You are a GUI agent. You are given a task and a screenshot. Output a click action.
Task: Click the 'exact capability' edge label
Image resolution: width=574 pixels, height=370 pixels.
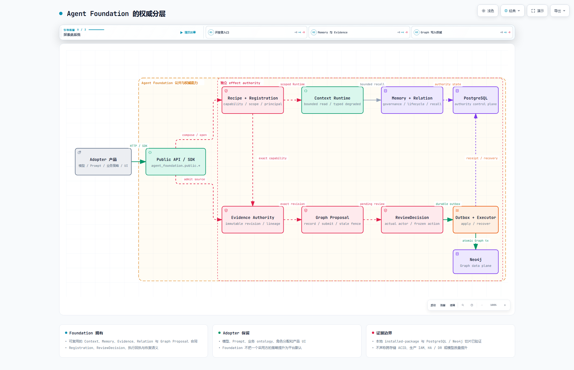point(273,158)
